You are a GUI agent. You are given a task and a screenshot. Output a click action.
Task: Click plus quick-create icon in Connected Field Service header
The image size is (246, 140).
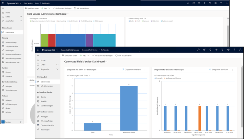pos(216,50)
